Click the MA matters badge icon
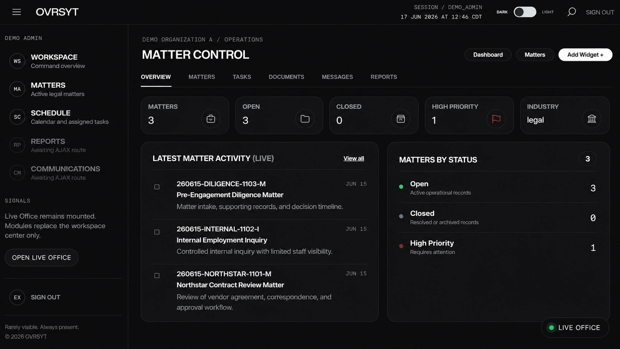This screenshot has height=349, width=620. [x=17, y=89]
